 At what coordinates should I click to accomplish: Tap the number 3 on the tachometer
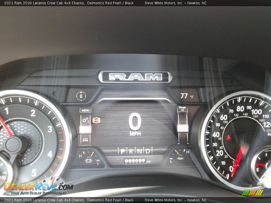point(50,129)
